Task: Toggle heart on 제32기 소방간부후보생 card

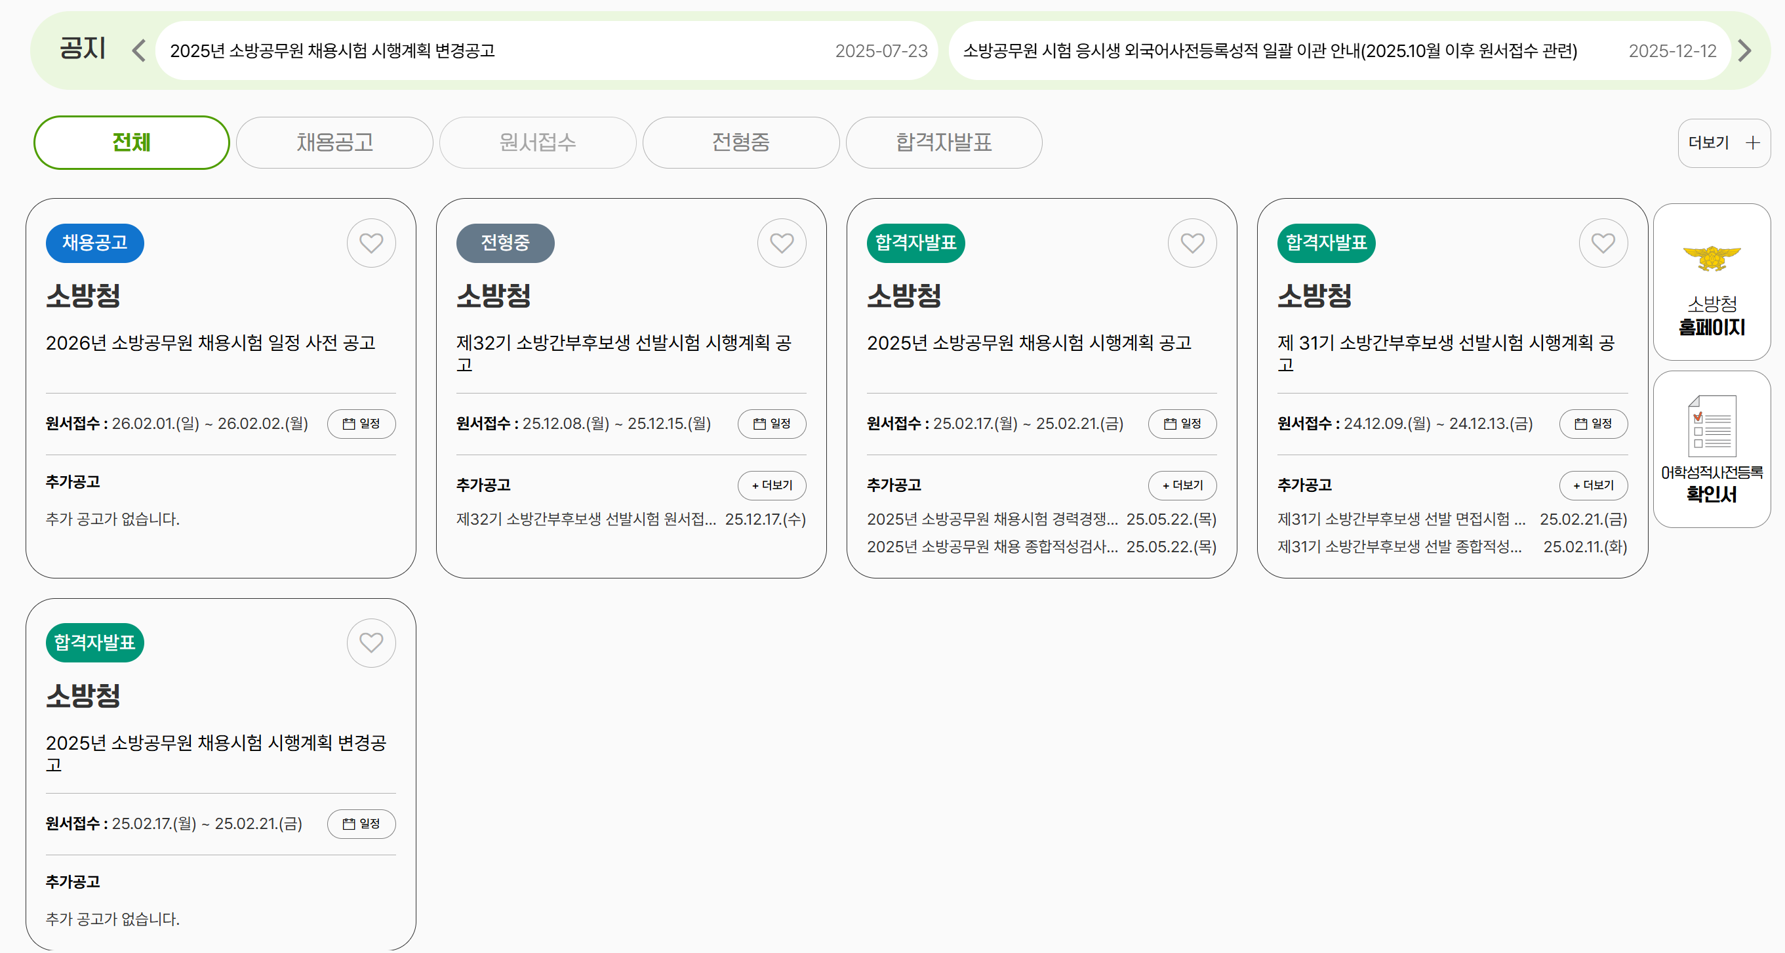Action: (x=782, y=243)
